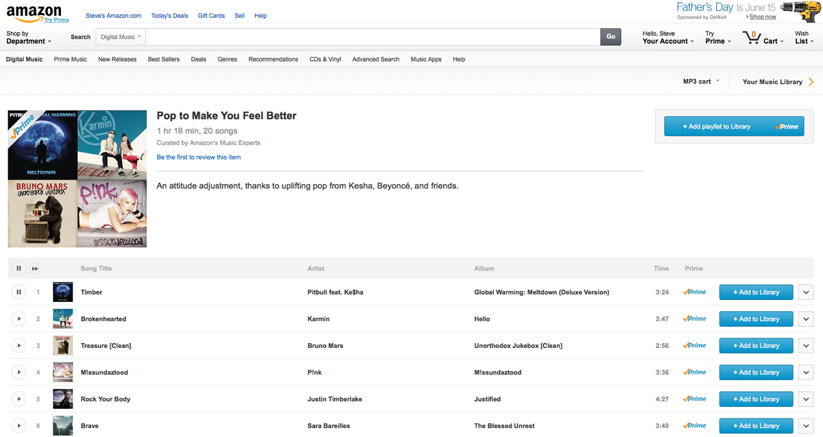The image size is (823, 437).
Task: Open Music Apps in music nav
Action: (x=426, y=60)
